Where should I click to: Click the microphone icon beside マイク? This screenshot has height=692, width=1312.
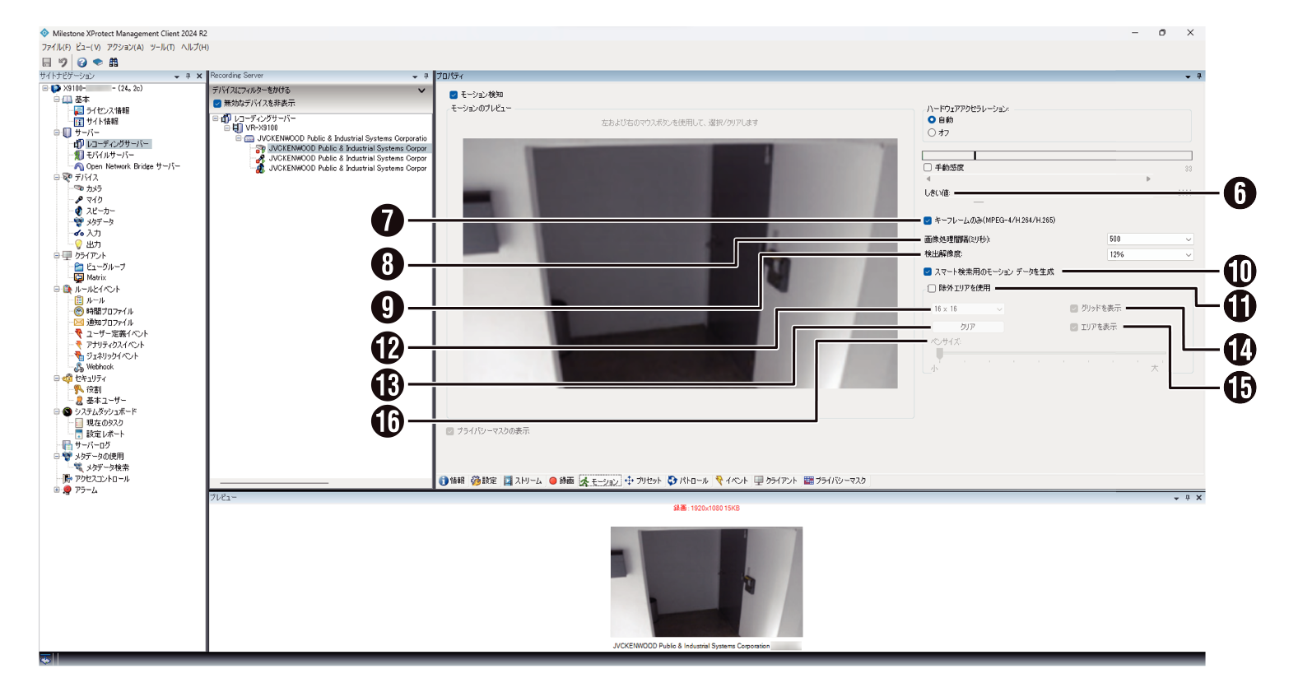[79, 200]
